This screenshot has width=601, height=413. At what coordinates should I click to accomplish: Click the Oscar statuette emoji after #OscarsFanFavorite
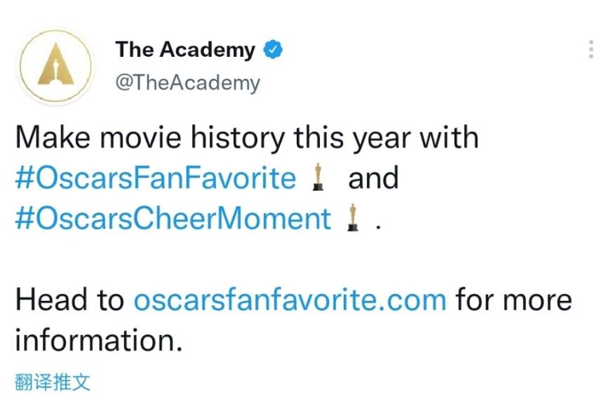(x=318, y=178)
